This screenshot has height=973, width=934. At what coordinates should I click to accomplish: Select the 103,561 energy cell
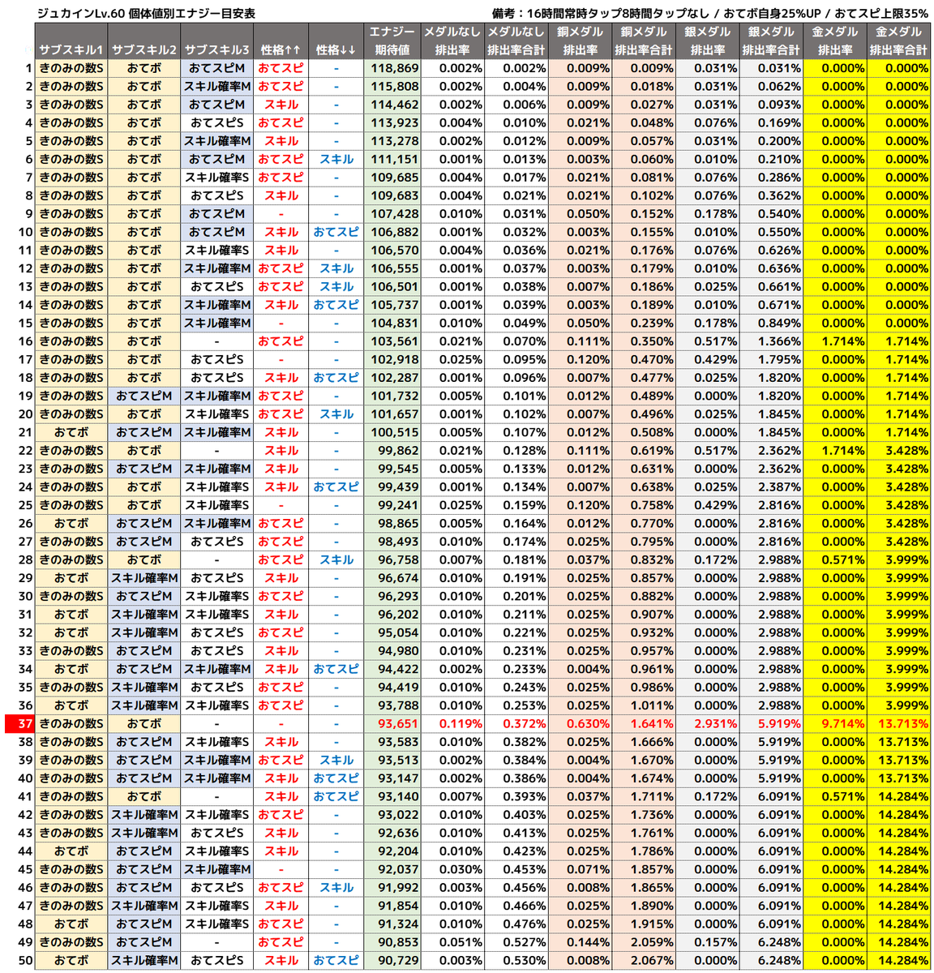coord(392,341)
